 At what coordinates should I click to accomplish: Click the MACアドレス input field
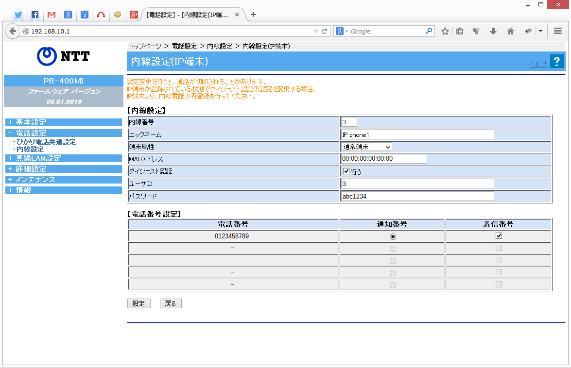(384, 159)
